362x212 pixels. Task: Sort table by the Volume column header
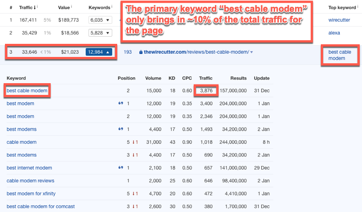tap(153, 78)
